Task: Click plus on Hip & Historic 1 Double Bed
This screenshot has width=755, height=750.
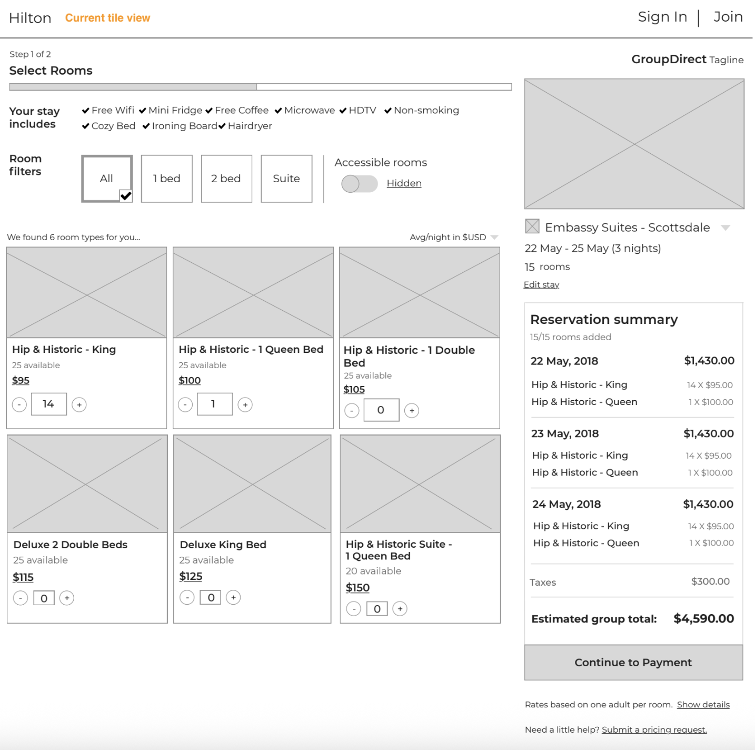Action: (x=412, y=410)
